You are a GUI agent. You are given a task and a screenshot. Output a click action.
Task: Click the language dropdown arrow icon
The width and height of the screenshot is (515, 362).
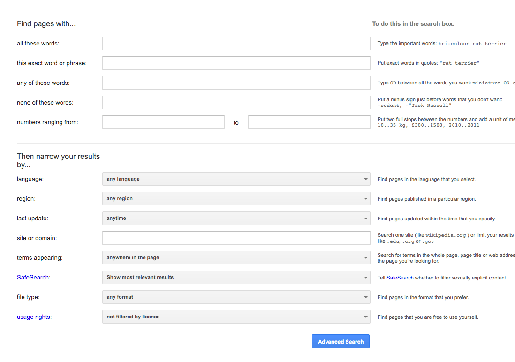click(x=365, y=179)
